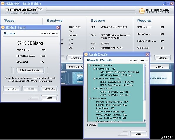Click the Change... settings button
Image resolution: width=175 pixels, height=140 pixels.
click(75, 58)
